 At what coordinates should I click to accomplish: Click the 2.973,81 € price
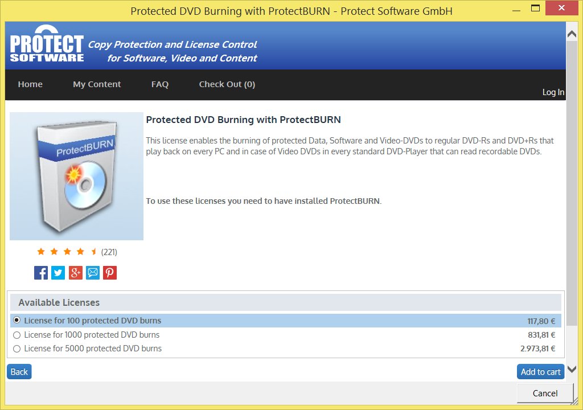pos(537,348)
